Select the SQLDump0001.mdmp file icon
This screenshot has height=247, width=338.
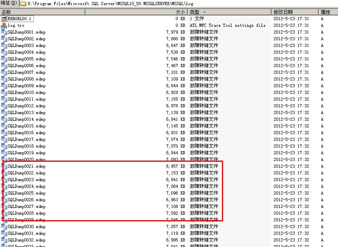click(4, 32)
